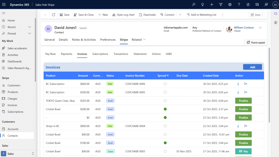The image size is (279, 157).
Task: Open the Dynamics 365 app launcher grid
Action: pos(4,5)
